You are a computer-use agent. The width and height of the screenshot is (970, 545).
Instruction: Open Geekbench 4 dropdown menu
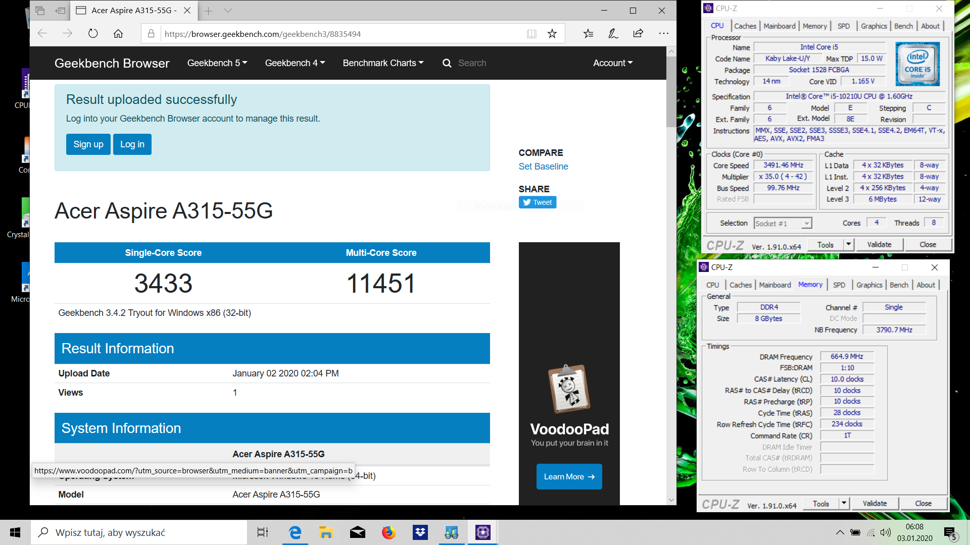[x=295, y=63]
